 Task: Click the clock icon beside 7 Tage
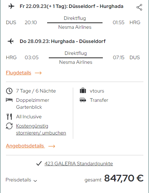point(9,91)
